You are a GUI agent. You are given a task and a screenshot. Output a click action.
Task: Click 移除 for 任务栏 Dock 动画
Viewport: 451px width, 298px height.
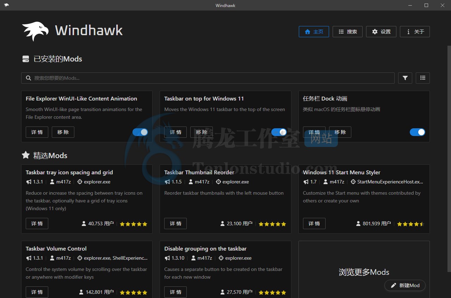click(340, 132)
